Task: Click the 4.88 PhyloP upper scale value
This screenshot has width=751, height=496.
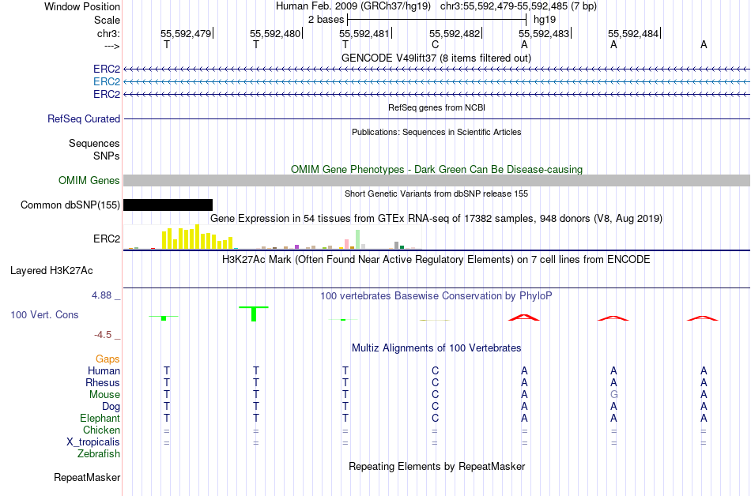Action: (101, 295)
